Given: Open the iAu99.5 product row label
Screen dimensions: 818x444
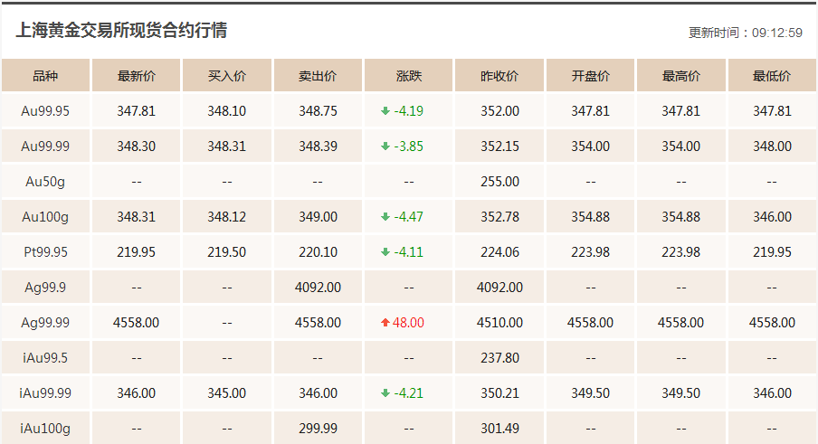Looking at the screenshot, I should (45, 358).
